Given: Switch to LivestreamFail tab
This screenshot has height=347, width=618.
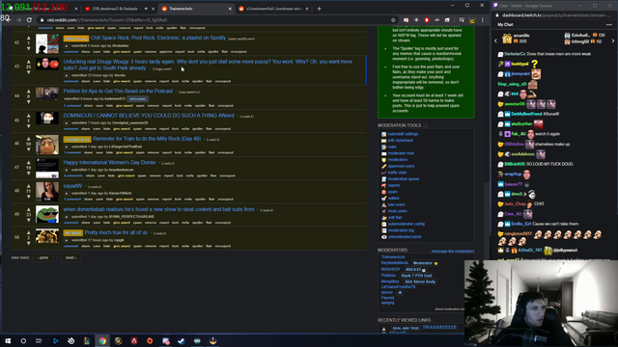Looking at the screenshot, I should pos(274,9).
